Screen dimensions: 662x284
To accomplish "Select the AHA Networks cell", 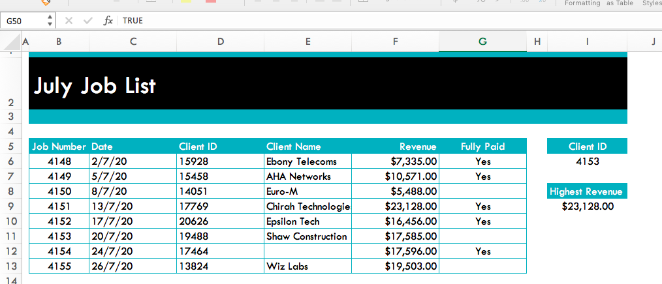I will [x=307, y=176].
